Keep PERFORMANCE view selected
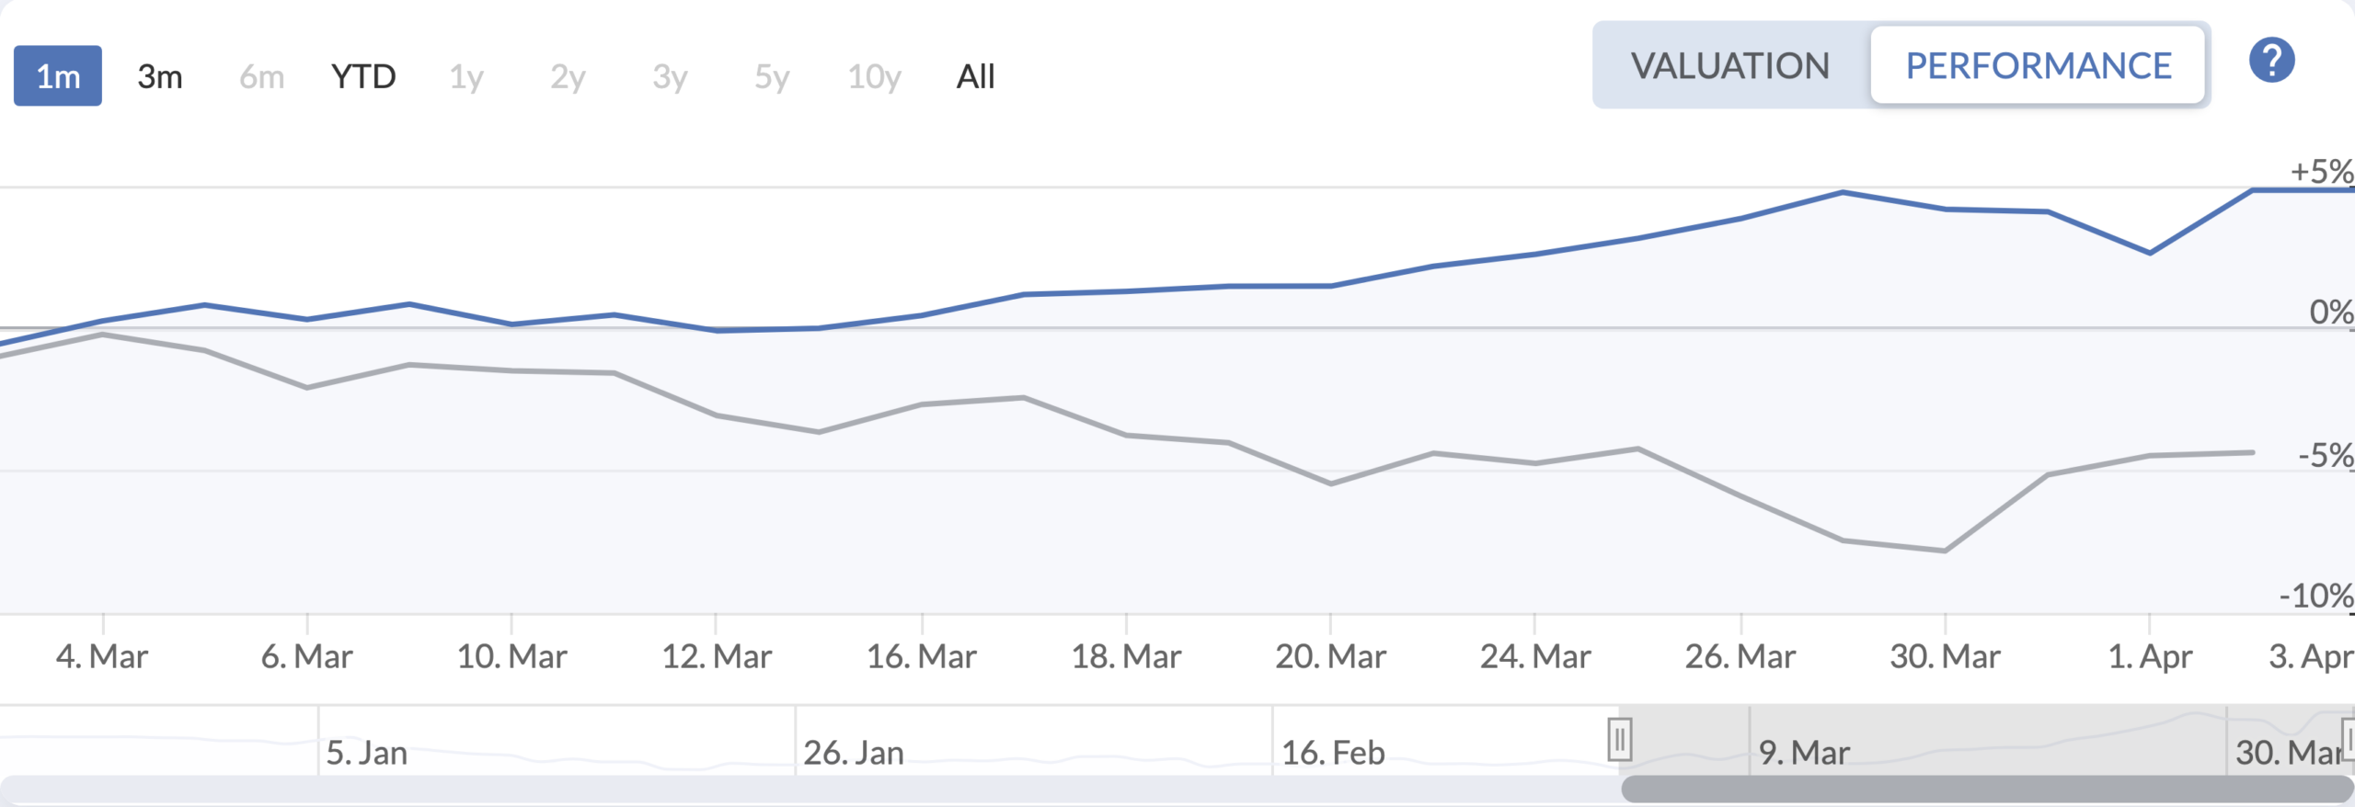Image resolution: width=2355 pixels, height=807 pixels. (x=2038, y=64)
